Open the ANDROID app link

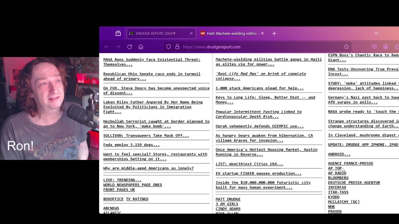point(339,154)
